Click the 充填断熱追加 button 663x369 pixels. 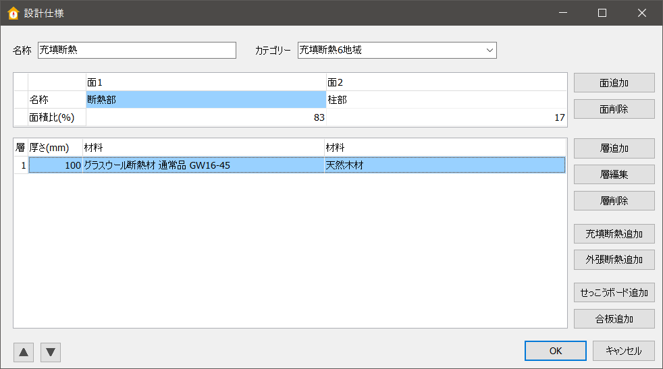pyautogui.click(x=614, y=233)
